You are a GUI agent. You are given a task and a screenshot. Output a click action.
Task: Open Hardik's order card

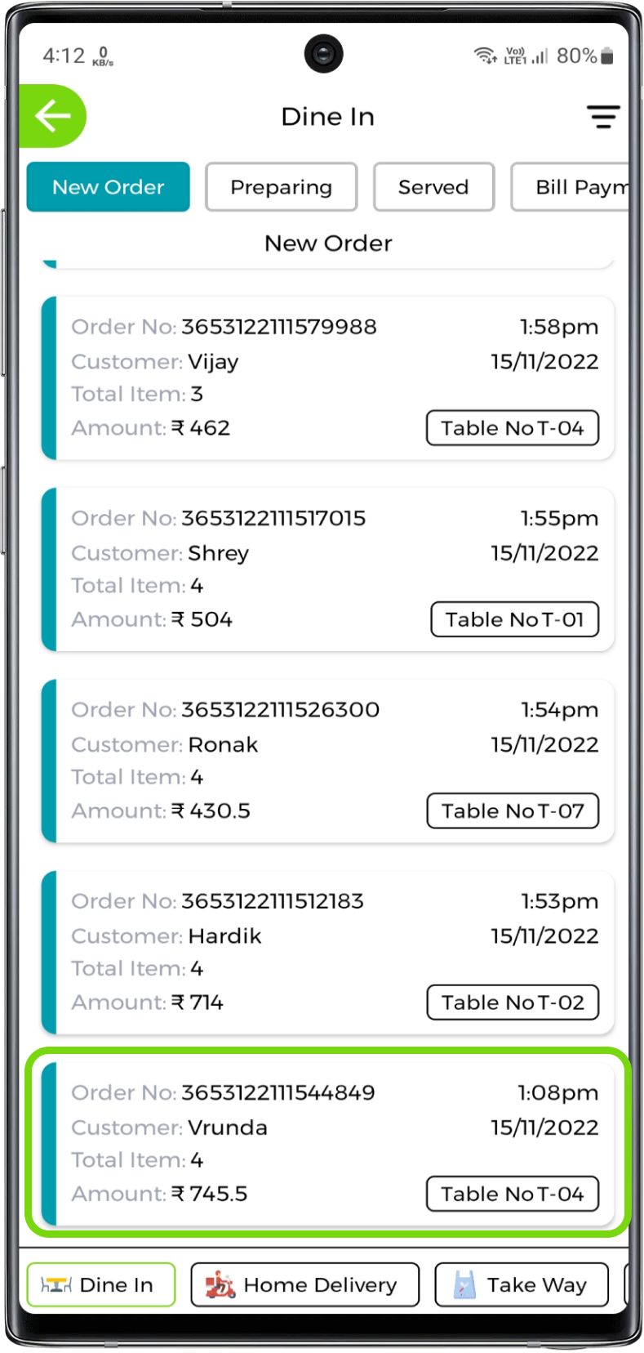pyautogui.click(x=326, y=951)
